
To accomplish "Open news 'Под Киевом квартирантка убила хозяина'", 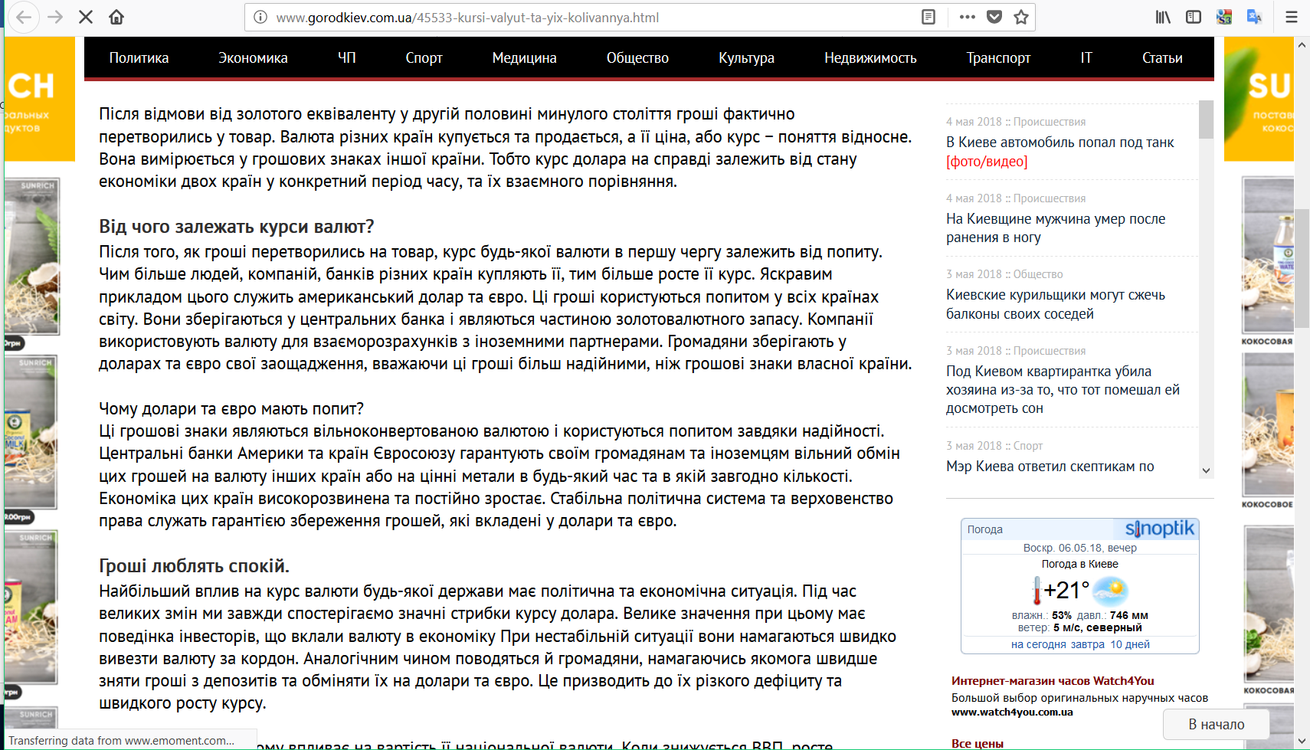I will coord(1063,390).
